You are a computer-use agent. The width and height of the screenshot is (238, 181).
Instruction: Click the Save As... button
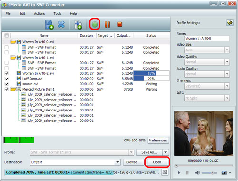tap(149, 152)
